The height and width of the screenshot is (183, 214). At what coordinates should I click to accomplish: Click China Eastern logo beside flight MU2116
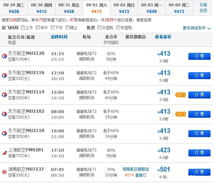click(x=4, y=75)
